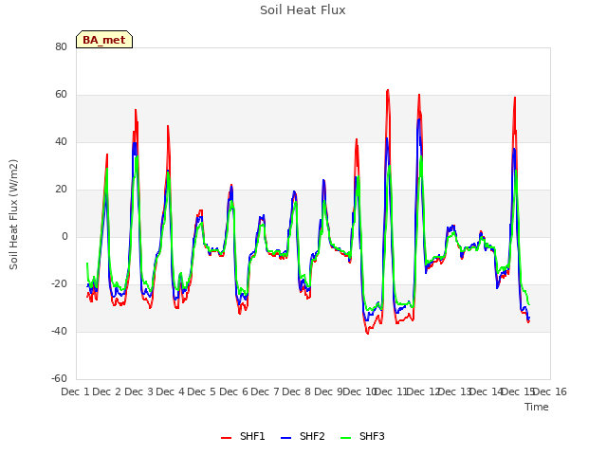607x455 pixels.
Task: Click the '80' y-axis tick label
Action: coord(61,46)
